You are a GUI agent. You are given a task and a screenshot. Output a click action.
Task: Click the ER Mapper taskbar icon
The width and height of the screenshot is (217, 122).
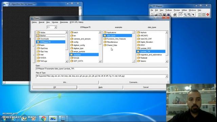coord(53,119)
